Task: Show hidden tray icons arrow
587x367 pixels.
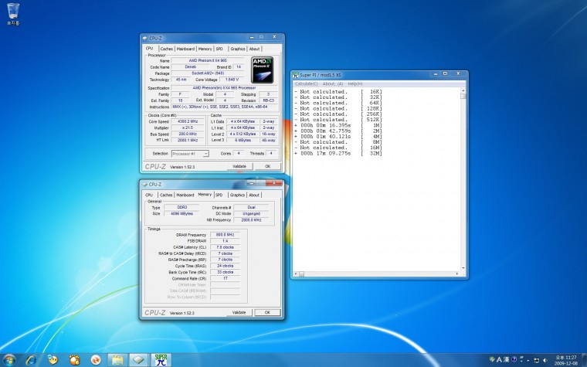Action: coord(528,360)
